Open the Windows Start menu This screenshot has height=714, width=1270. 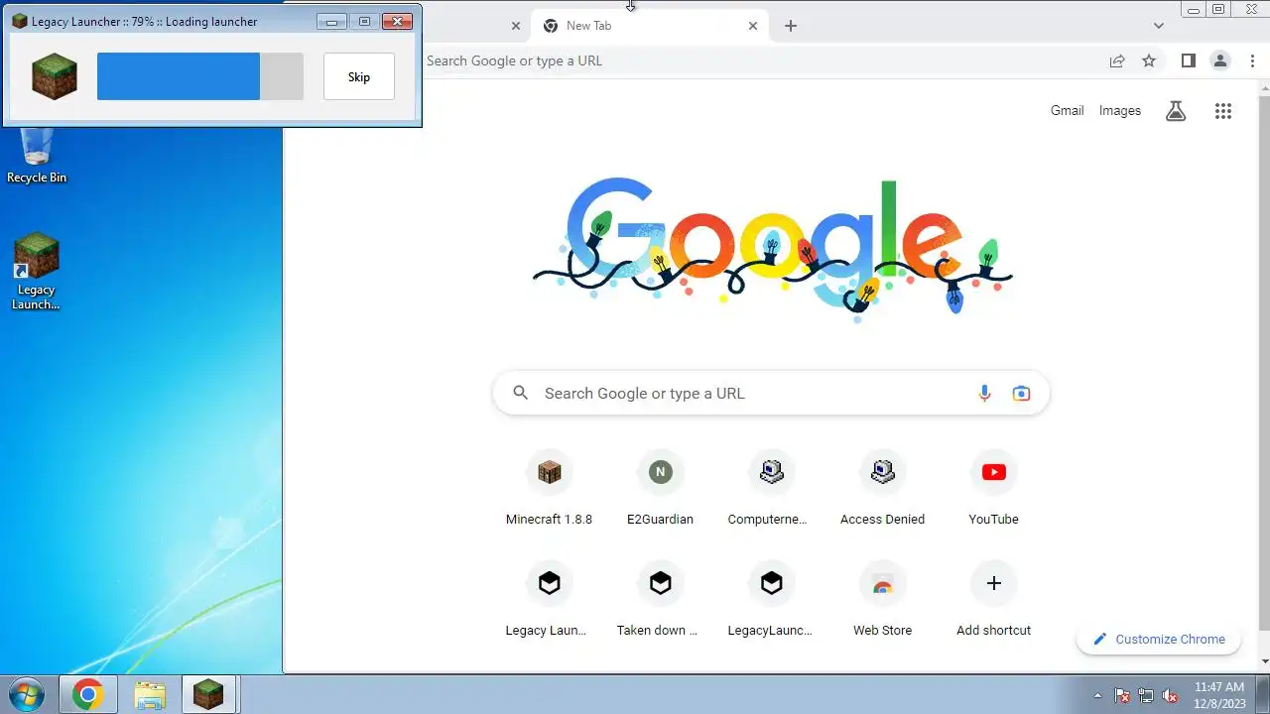pos(27,695)
